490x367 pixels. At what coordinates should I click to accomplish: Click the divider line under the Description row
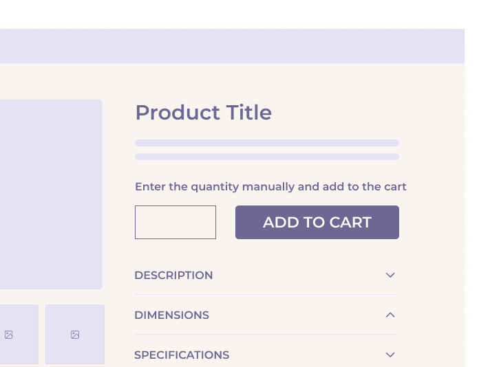266,295
